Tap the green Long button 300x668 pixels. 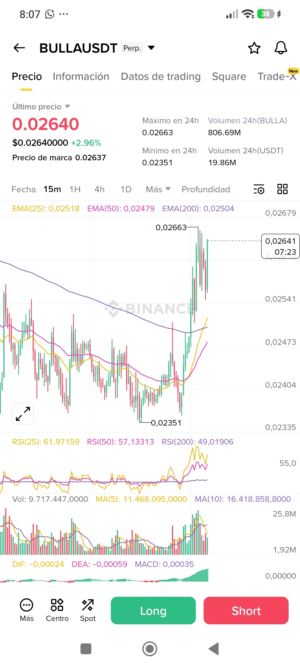[x=153, y=610]
